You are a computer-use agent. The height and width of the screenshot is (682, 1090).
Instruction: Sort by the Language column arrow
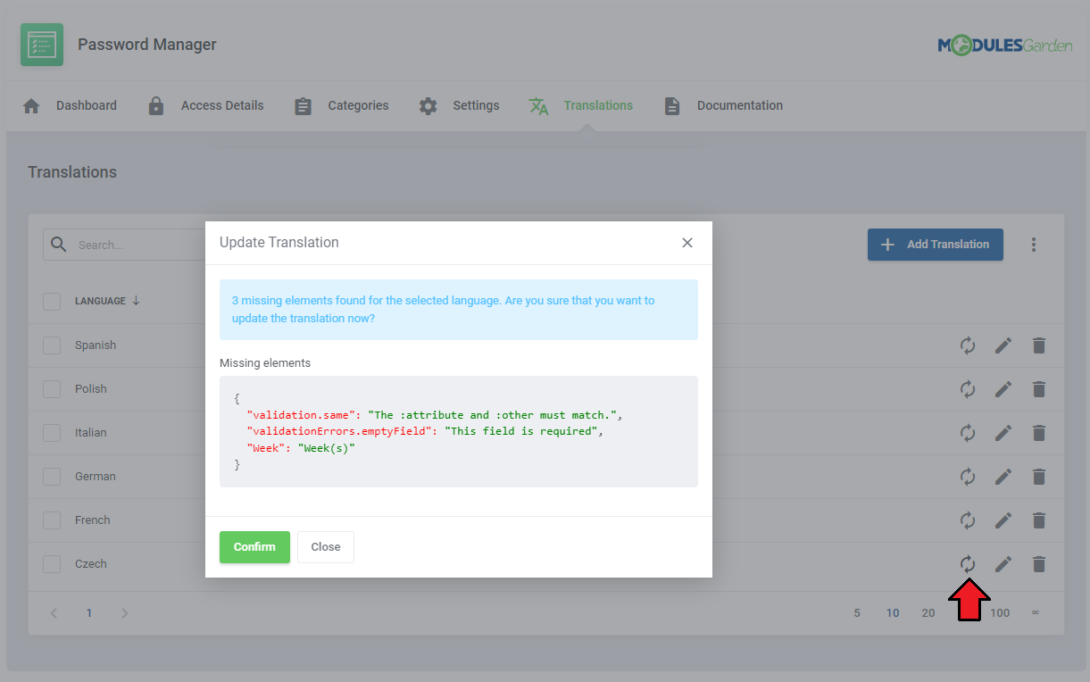point(136,301)
